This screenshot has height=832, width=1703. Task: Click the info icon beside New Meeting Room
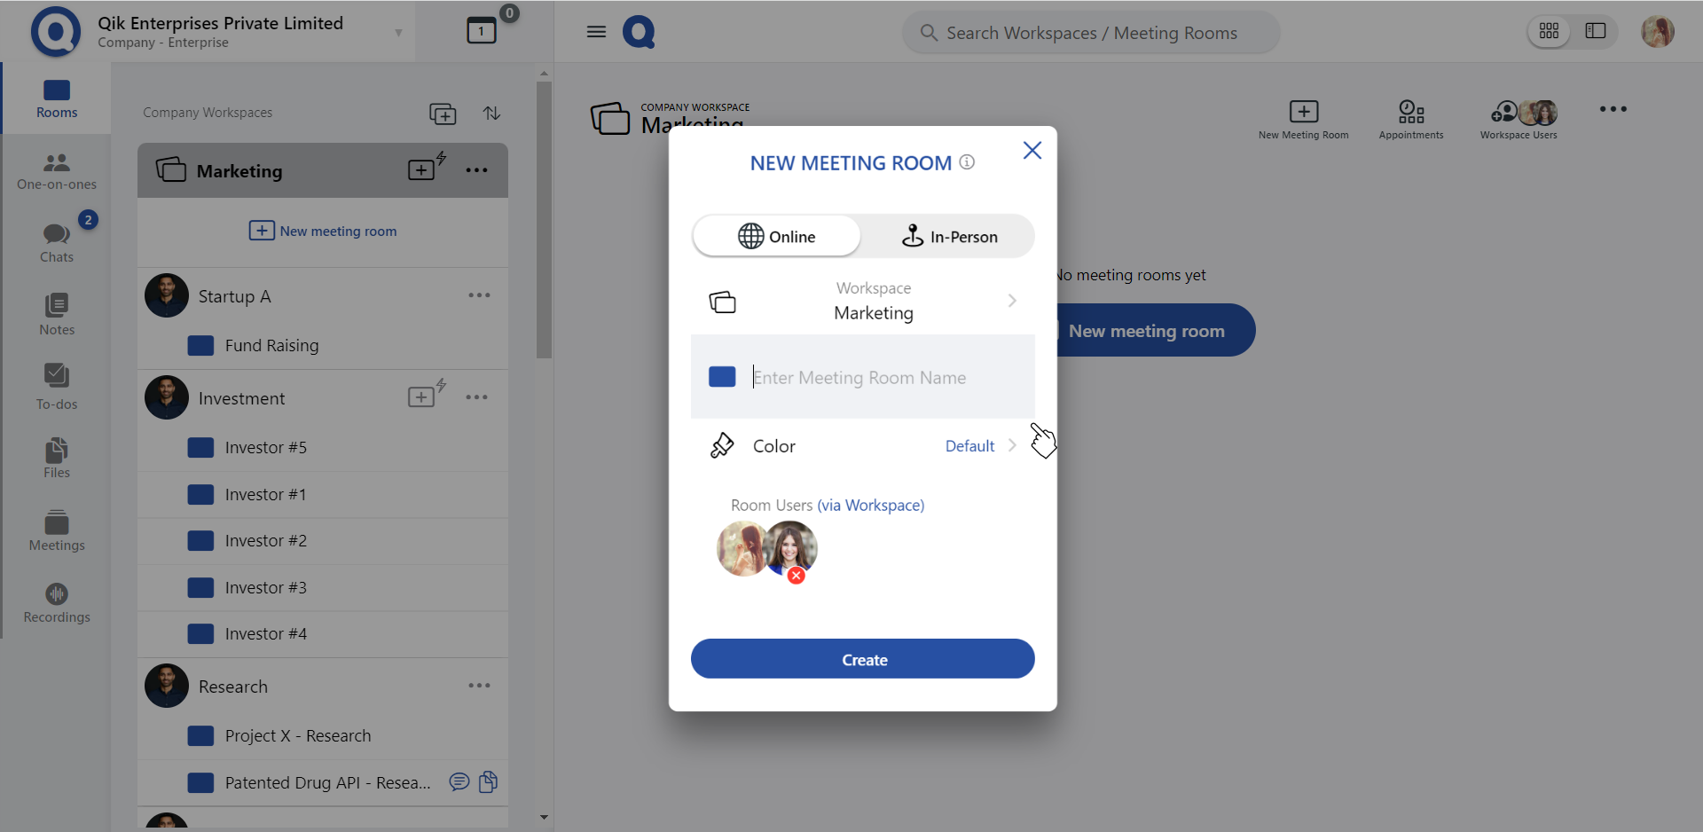968,162
